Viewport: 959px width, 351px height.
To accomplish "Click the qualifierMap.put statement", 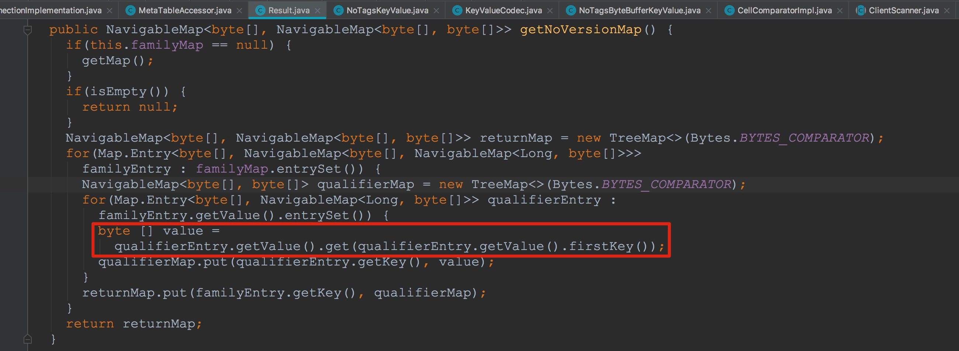I will (x=296, y=262).
